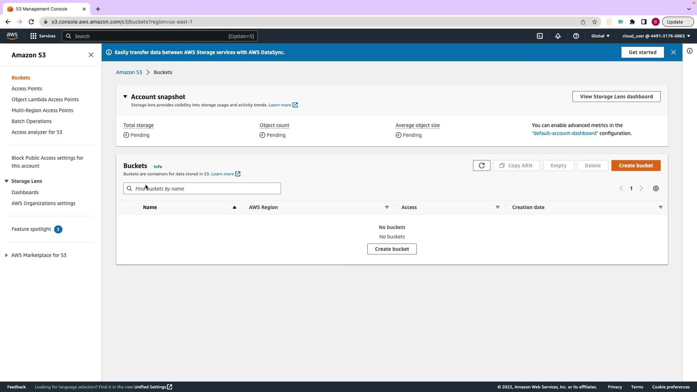697x392 pixels.
Task: Dismiss the DataSync banner
Action: click(673, 52)
